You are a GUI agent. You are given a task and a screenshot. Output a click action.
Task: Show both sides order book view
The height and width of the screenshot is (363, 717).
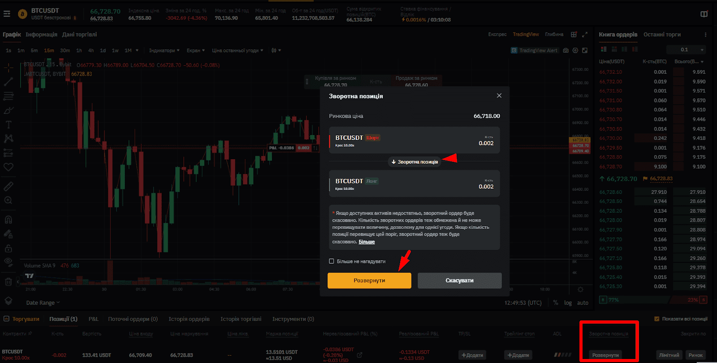point(604,49)
